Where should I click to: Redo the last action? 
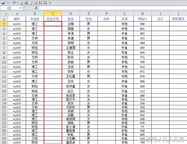14,3
